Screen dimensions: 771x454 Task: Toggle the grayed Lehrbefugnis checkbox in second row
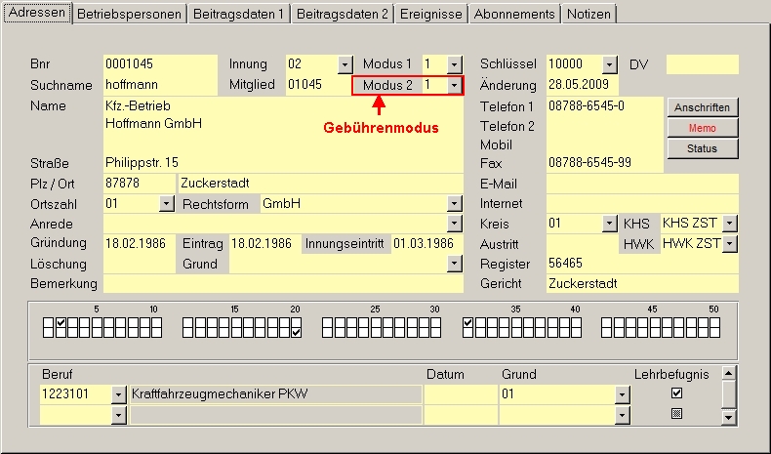(676, 414)
